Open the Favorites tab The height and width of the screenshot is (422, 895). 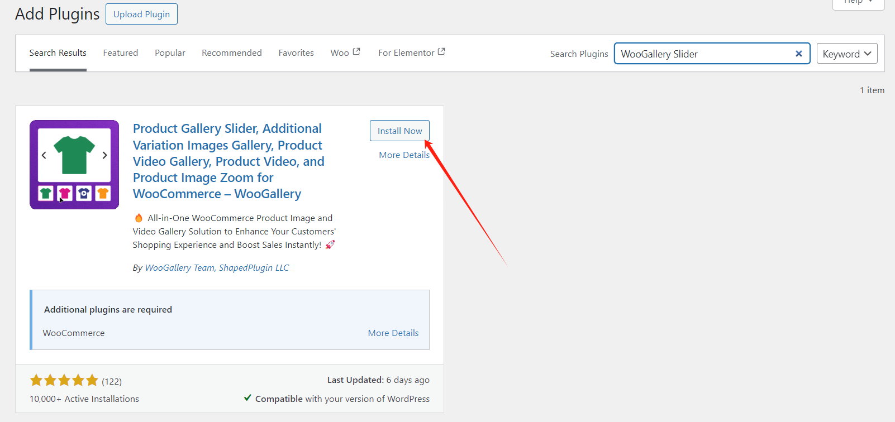[296, 53]
